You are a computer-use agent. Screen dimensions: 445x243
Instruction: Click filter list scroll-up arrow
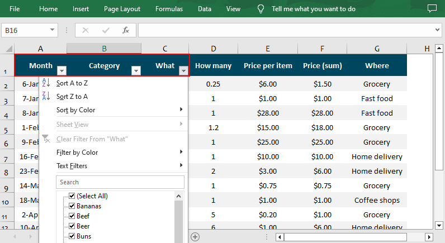(178, 196)
